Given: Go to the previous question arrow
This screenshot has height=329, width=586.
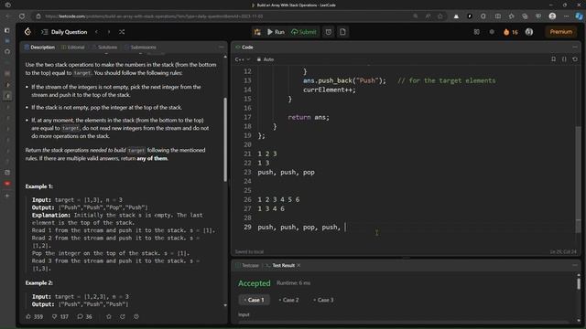Looking at the screenshot, I should [96, 32].
